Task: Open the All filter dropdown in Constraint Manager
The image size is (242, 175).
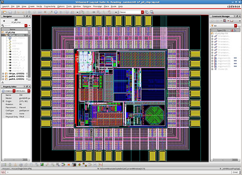Action: 235,26
